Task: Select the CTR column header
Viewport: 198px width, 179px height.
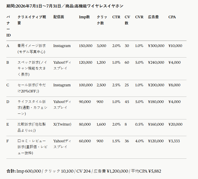Action: click(x=116, y=17)
